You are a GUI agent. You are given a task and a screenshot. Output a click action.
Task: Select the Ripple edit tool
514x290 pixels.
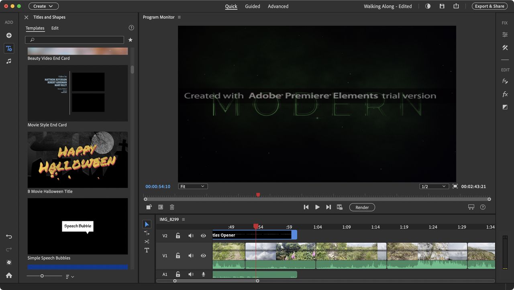pos(147,233)
